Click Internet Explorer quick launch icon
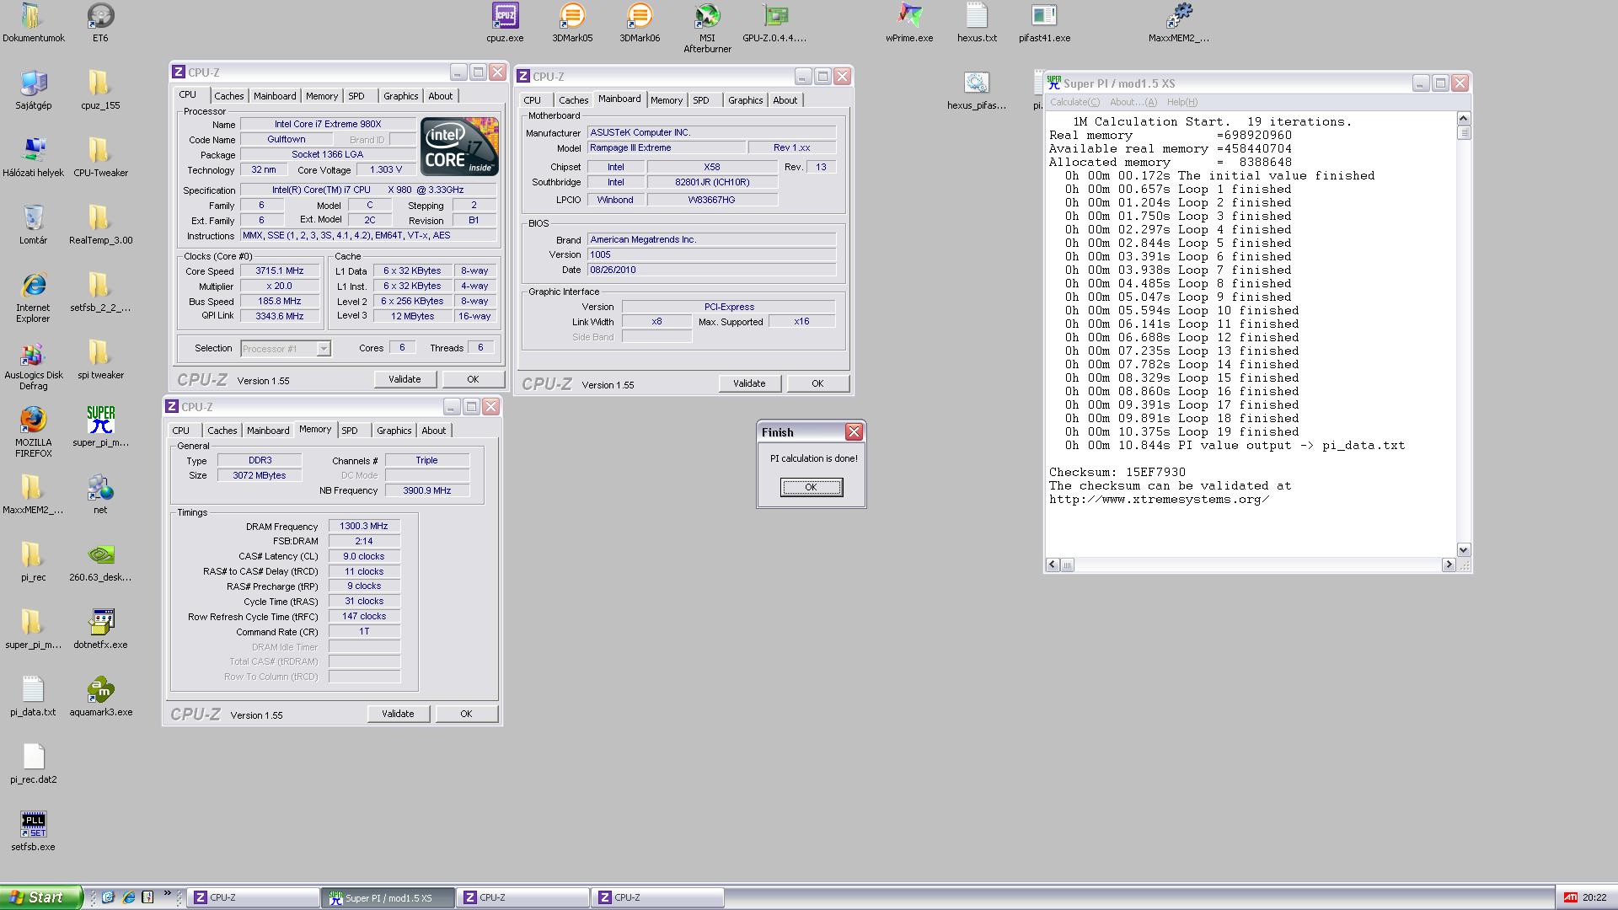Viewport: 1618px width, 910px height. click(x=128, y=897)
